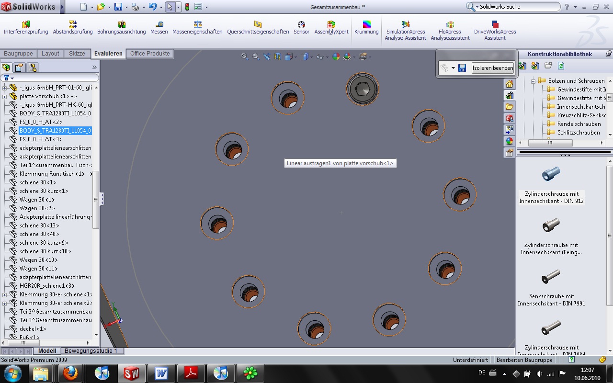Image resolution: width=613 pixels, height=383 pixels.
Task: Activate the select cursor tool
Action: [170, 7]
